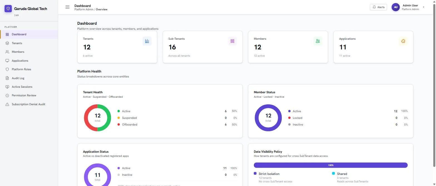Screen dimensions: 436x186
Task: Click the Subscription Denial Audit warning icon
Action: coord(7,104)
